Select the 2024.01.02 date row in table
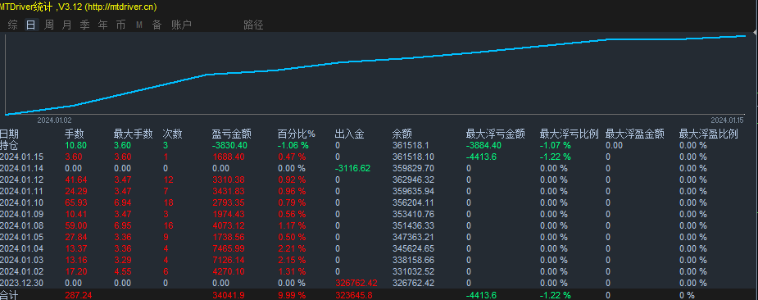Viewport: 758px width, 300px height. coord(22,271)
